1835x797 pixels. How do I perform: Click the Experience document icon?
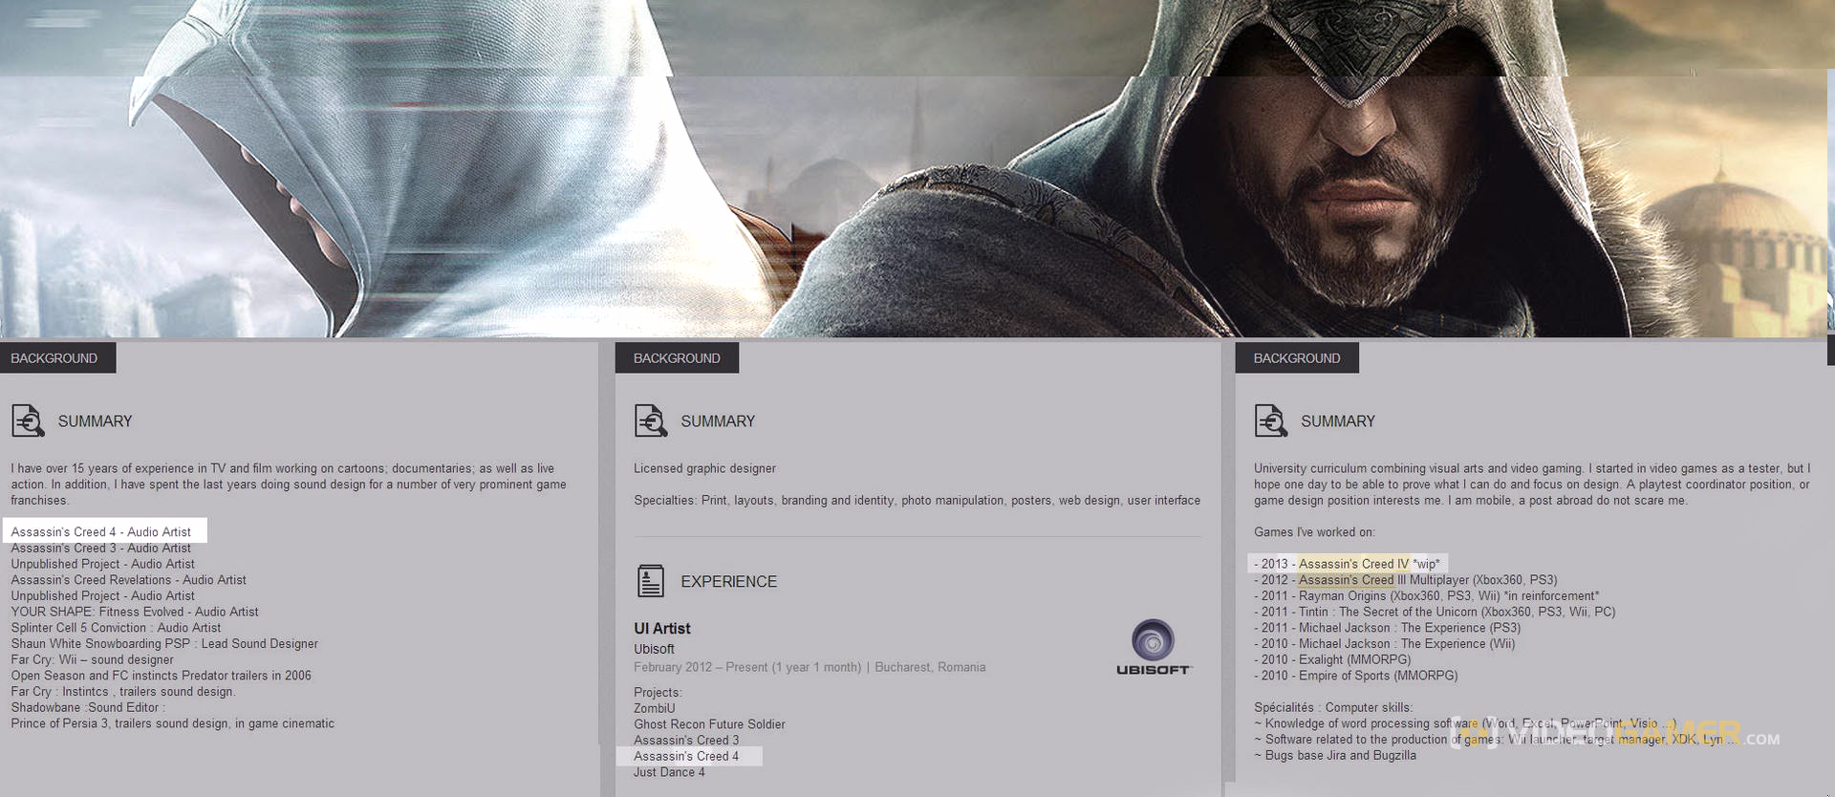[x=651, y=581]
